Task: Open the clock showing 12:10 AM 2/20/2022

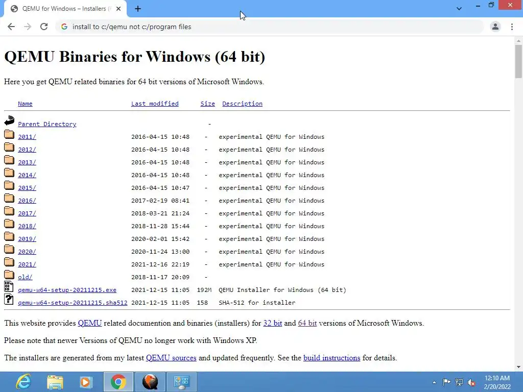Action: pyautogui.click(x=497, y=382)
